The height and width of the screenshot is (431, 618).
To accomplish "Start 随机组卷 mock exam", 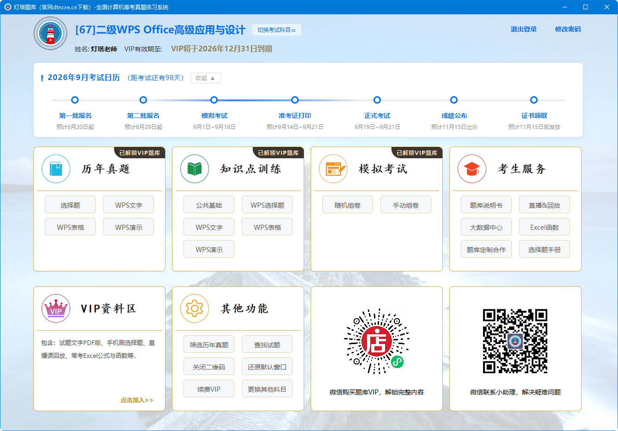I will tap(348, 205).
